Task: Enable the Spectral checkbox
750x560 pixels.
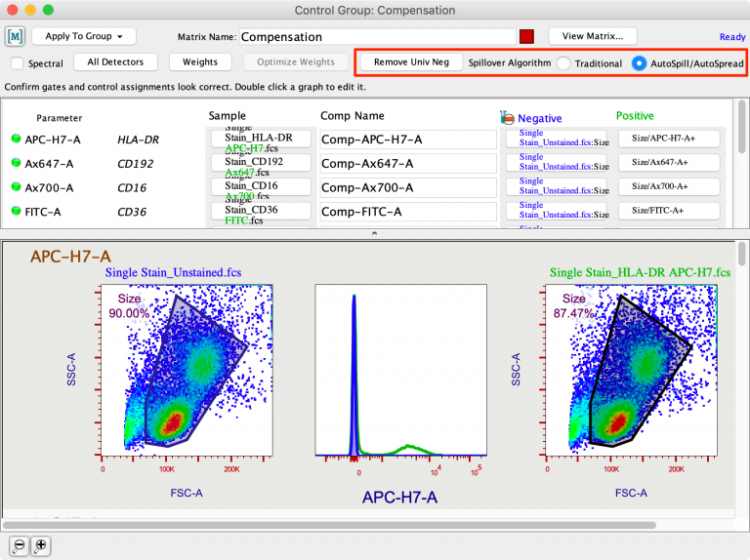Action: click(x=18, y=63)
